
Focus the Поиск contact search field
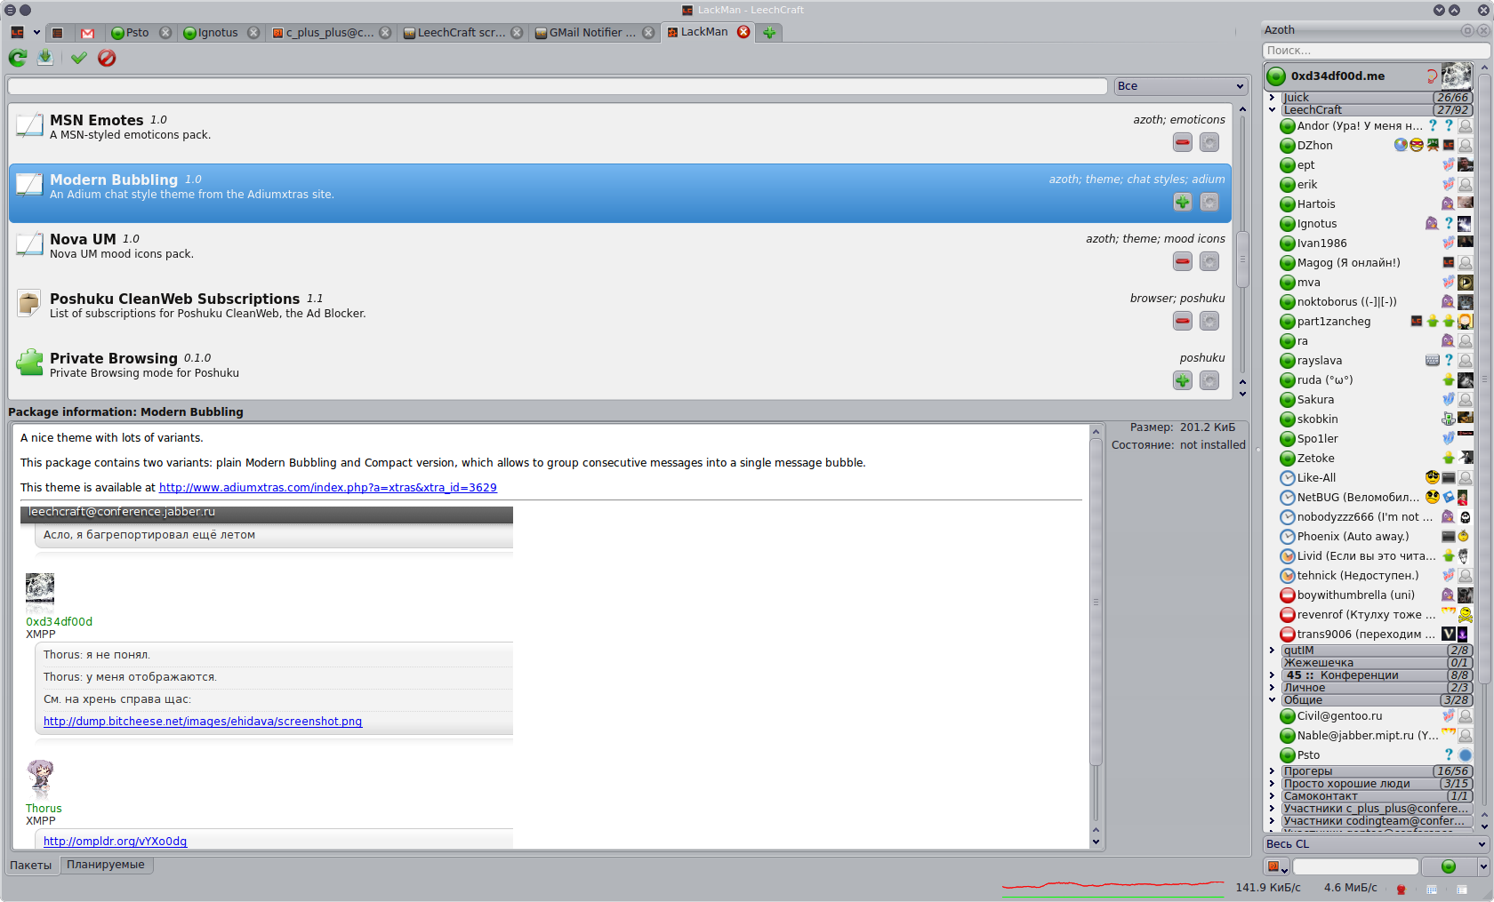pyautogui.click(x=1376, y=51)
